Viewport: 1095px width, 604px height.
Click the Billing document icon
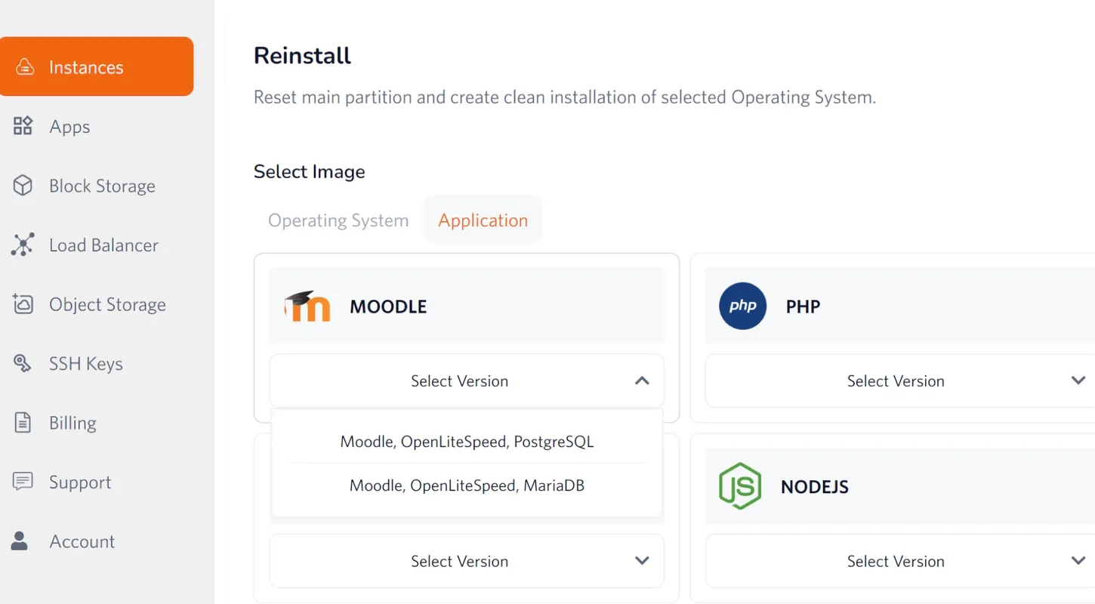click(x=23, y=423)
